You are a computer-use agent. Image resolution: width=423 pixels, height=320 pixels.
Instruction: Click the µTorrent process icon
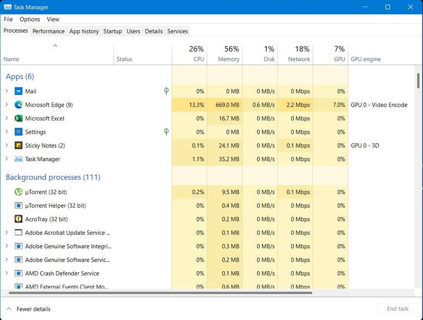[x=18, y=192]
